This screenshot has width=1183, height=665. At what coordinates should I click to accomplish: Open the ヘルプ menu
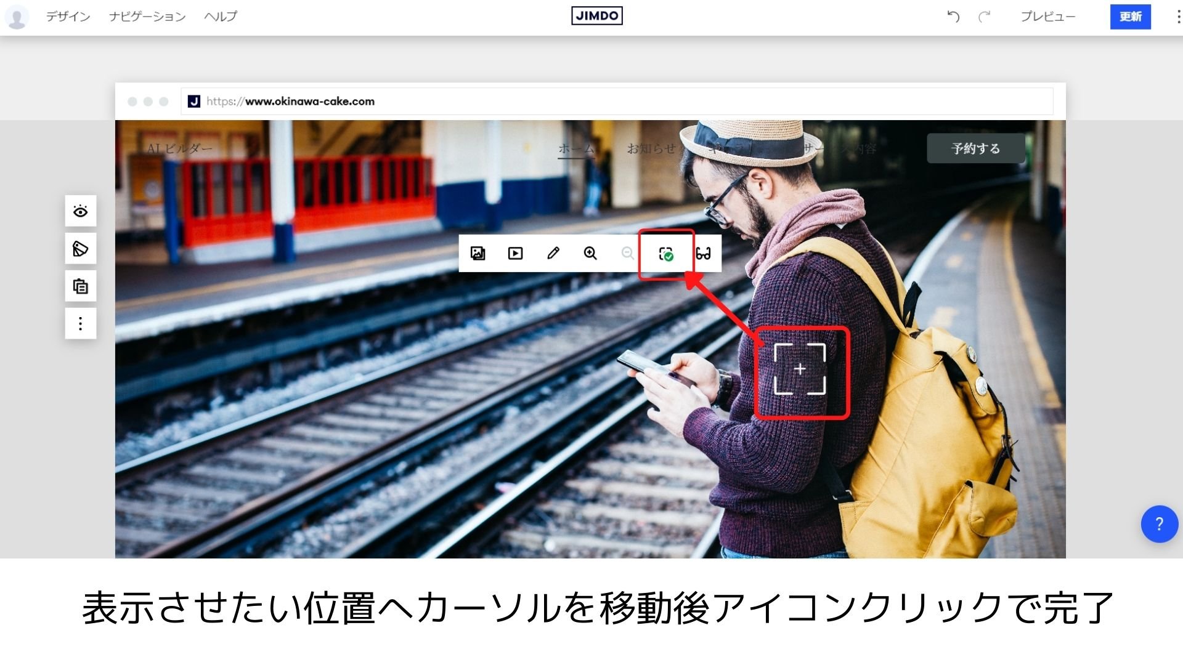point(221,17)
